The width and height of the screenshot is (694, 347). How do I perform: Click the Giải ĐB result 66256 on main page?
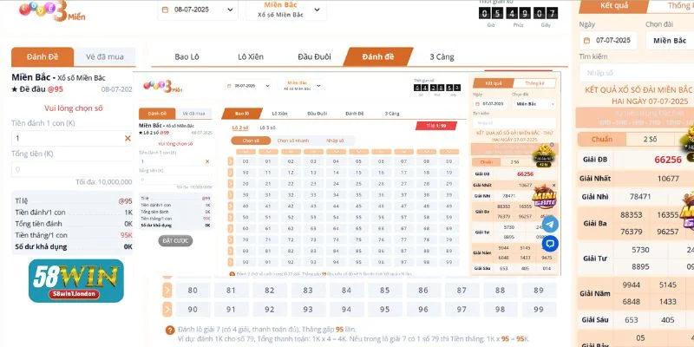click(x=668, y=160)
